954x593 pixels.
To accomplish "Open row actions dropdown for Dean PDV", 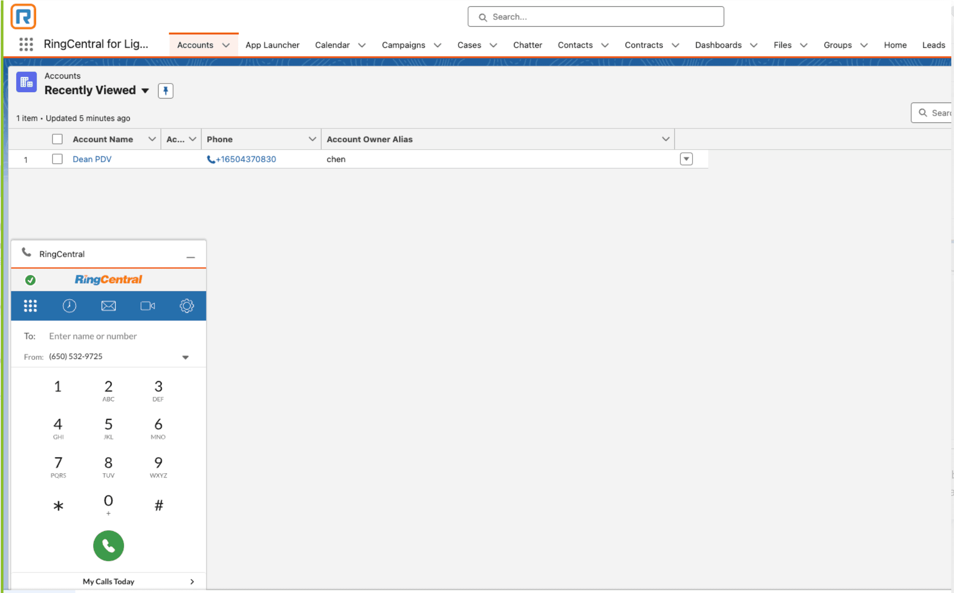I will tap(686, 159).
